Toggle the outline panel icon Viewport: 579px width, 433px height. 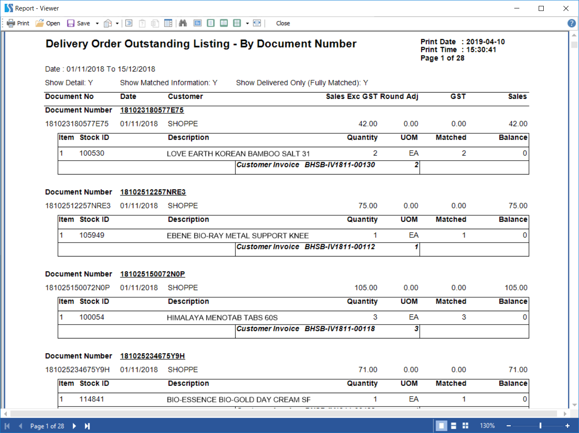(x=129, y=23)
